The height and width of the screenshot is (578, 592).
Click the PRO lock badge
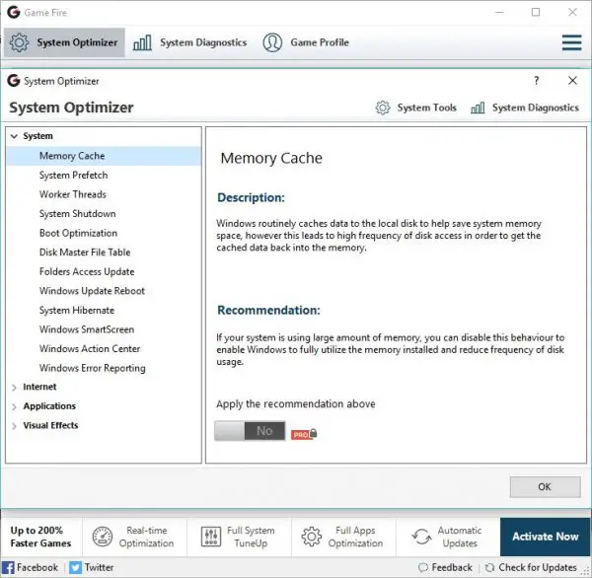pos(304,434)
